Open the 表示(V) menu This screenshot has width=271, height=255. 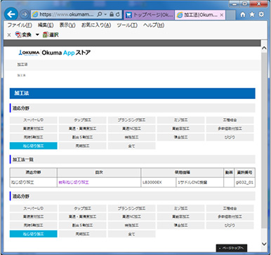coord(67,25)
